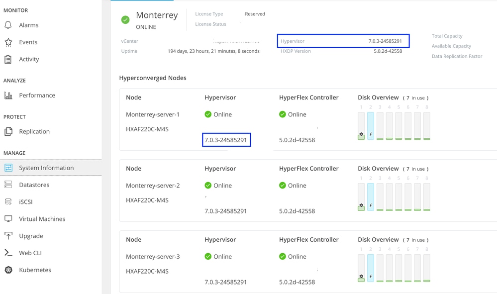Click the Virtual Machines monitor icon

point(8,219)
